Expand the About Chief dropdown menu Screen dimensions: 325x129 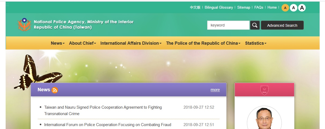pos(82,43)
